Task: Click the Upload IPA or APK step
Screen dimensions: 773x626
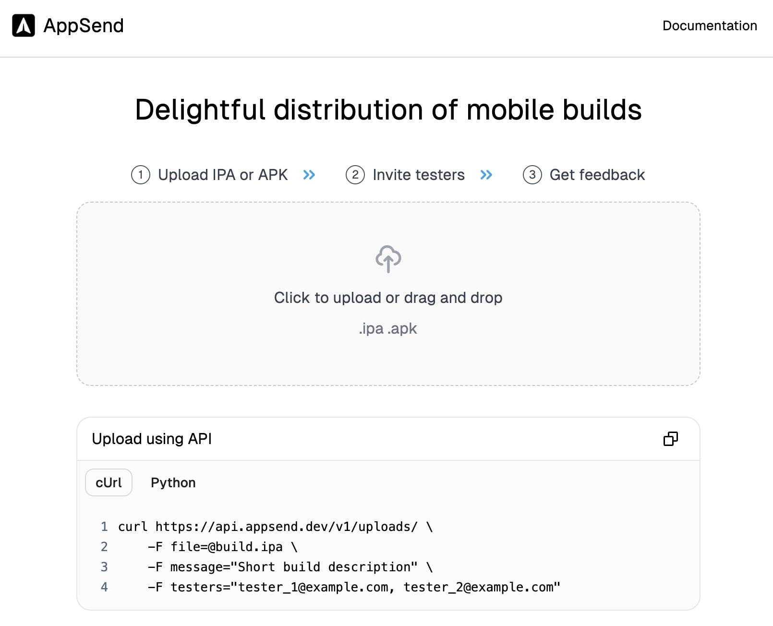Action: point(223,175)
